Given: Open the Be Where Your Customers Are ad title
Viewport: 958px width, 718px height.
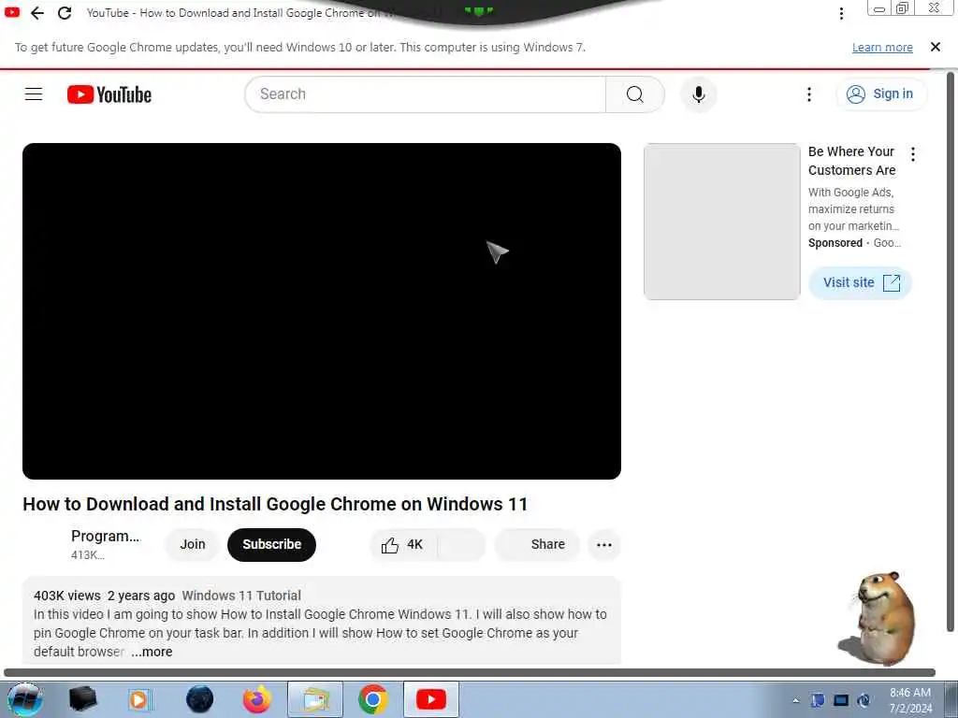Looking at the screenshot, I should (x=851, y=161).
